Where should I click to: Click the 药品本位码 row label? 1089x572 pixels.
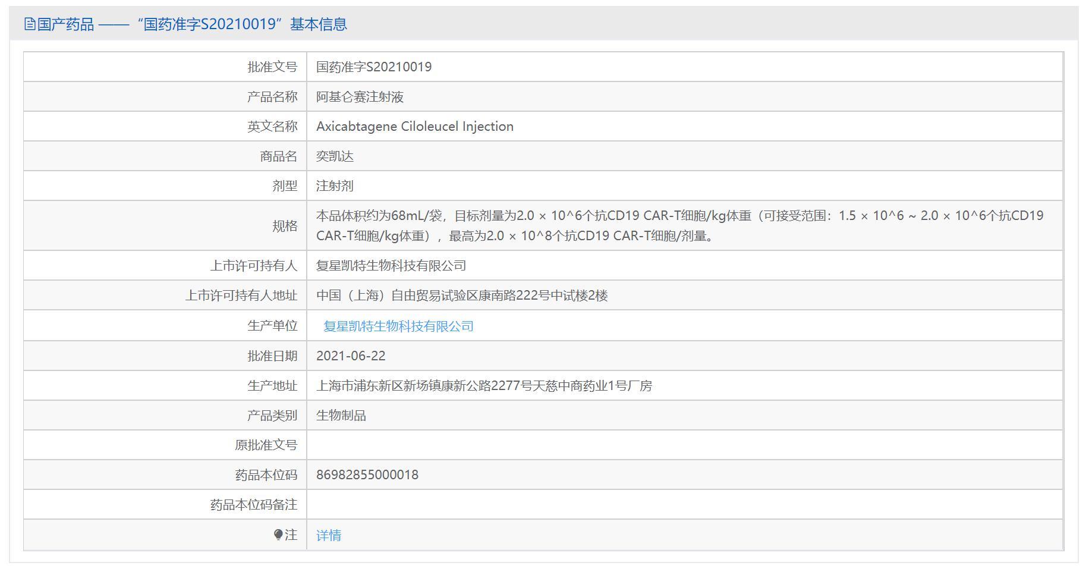pyautogui.click(x=266, y=474)
